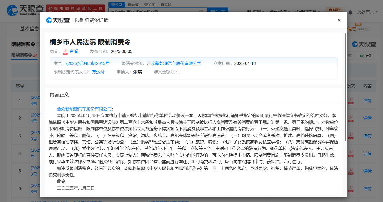
Task: Switch to the 查风险 tab
Action: point(166,4)
